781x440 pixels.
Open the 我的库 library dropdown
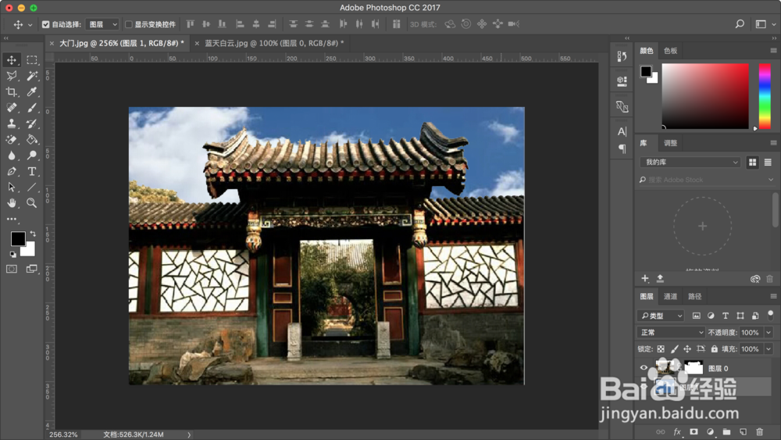[690, 162]
